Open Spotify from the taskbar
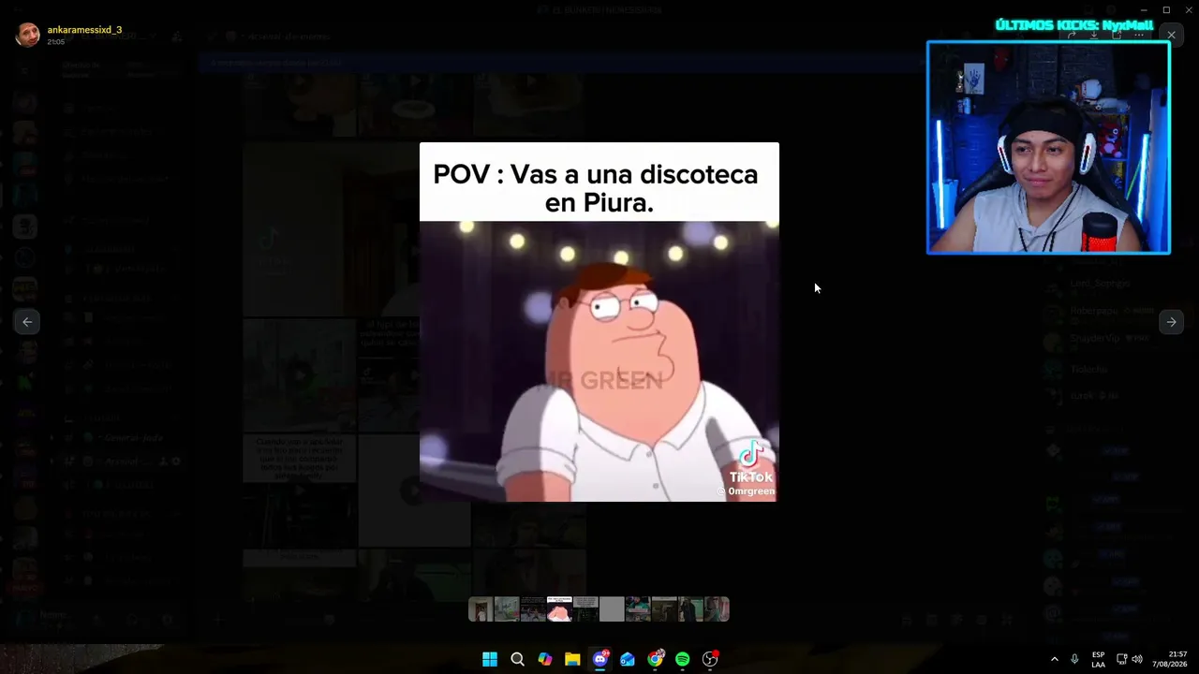 (683, 659)
